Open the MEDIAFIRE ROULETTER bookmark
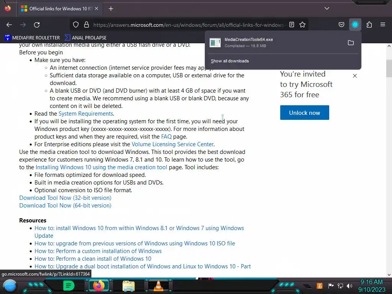Image resolution: width=392 pixels, height=294 pixels. click(32, 38)
